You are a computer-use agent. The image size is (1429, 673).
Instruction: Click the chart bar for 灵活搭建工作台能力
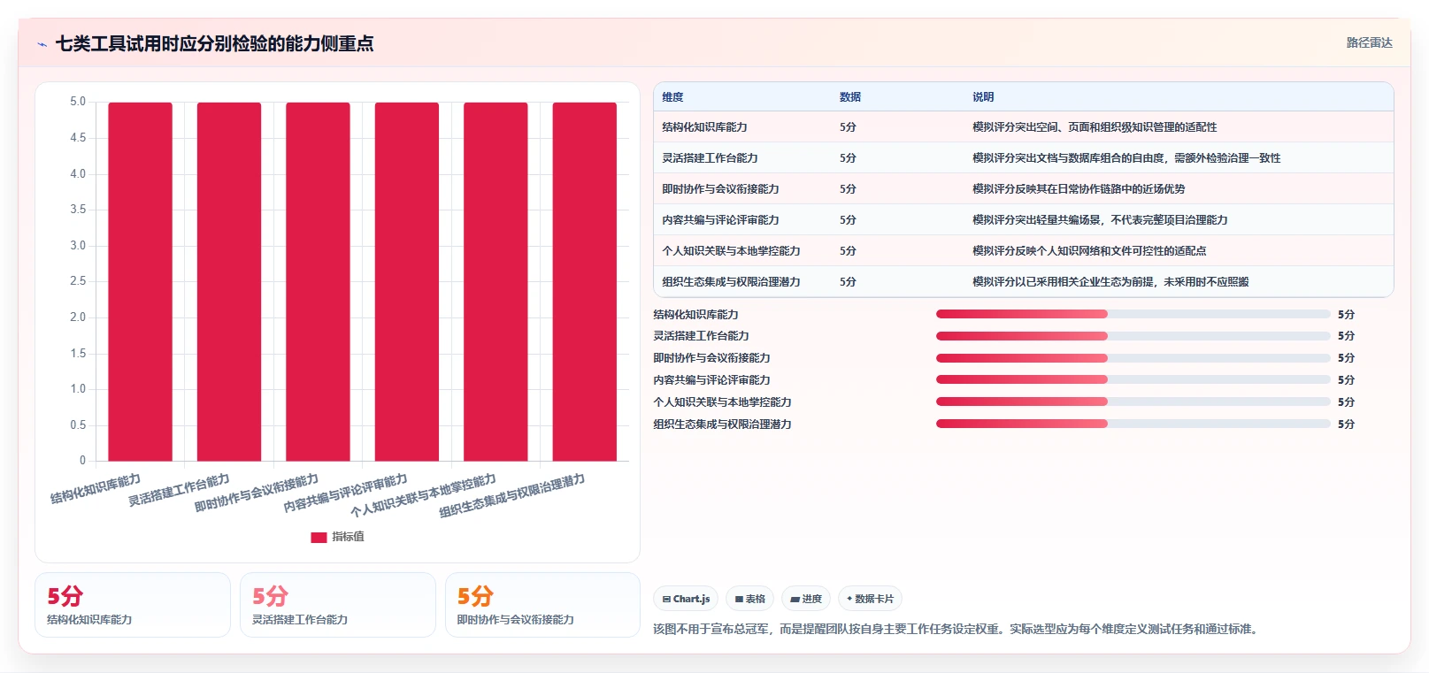coord(229,281)
